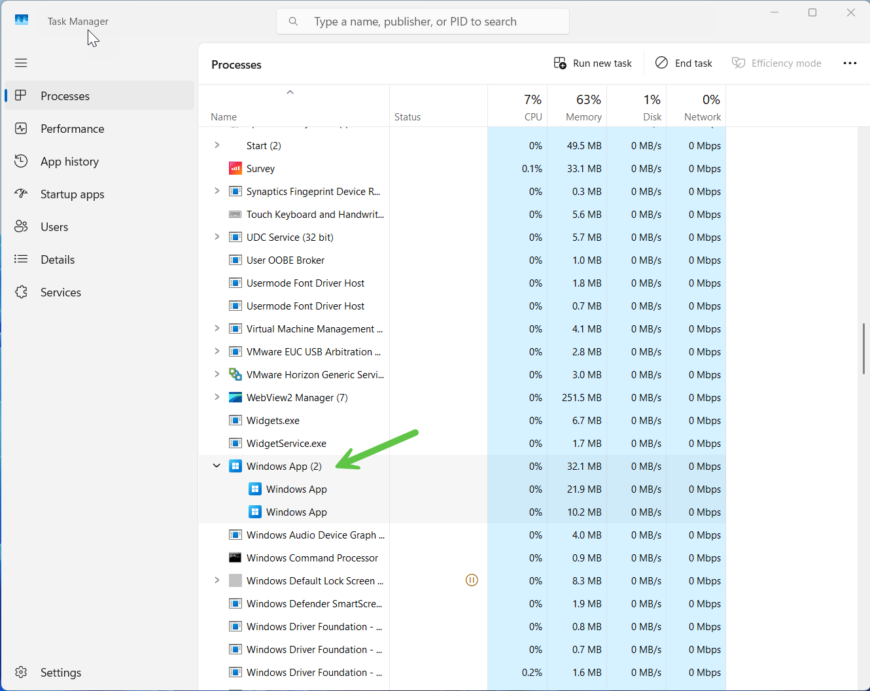Click the Widgets.exe process icon

tap(235, 420)
